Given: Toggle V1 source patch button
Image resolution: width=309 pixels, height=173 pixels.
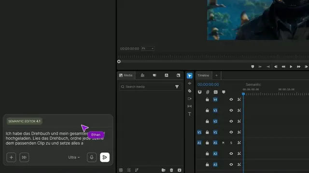Looking at the screenshot, I should click(x=199, y=133).
